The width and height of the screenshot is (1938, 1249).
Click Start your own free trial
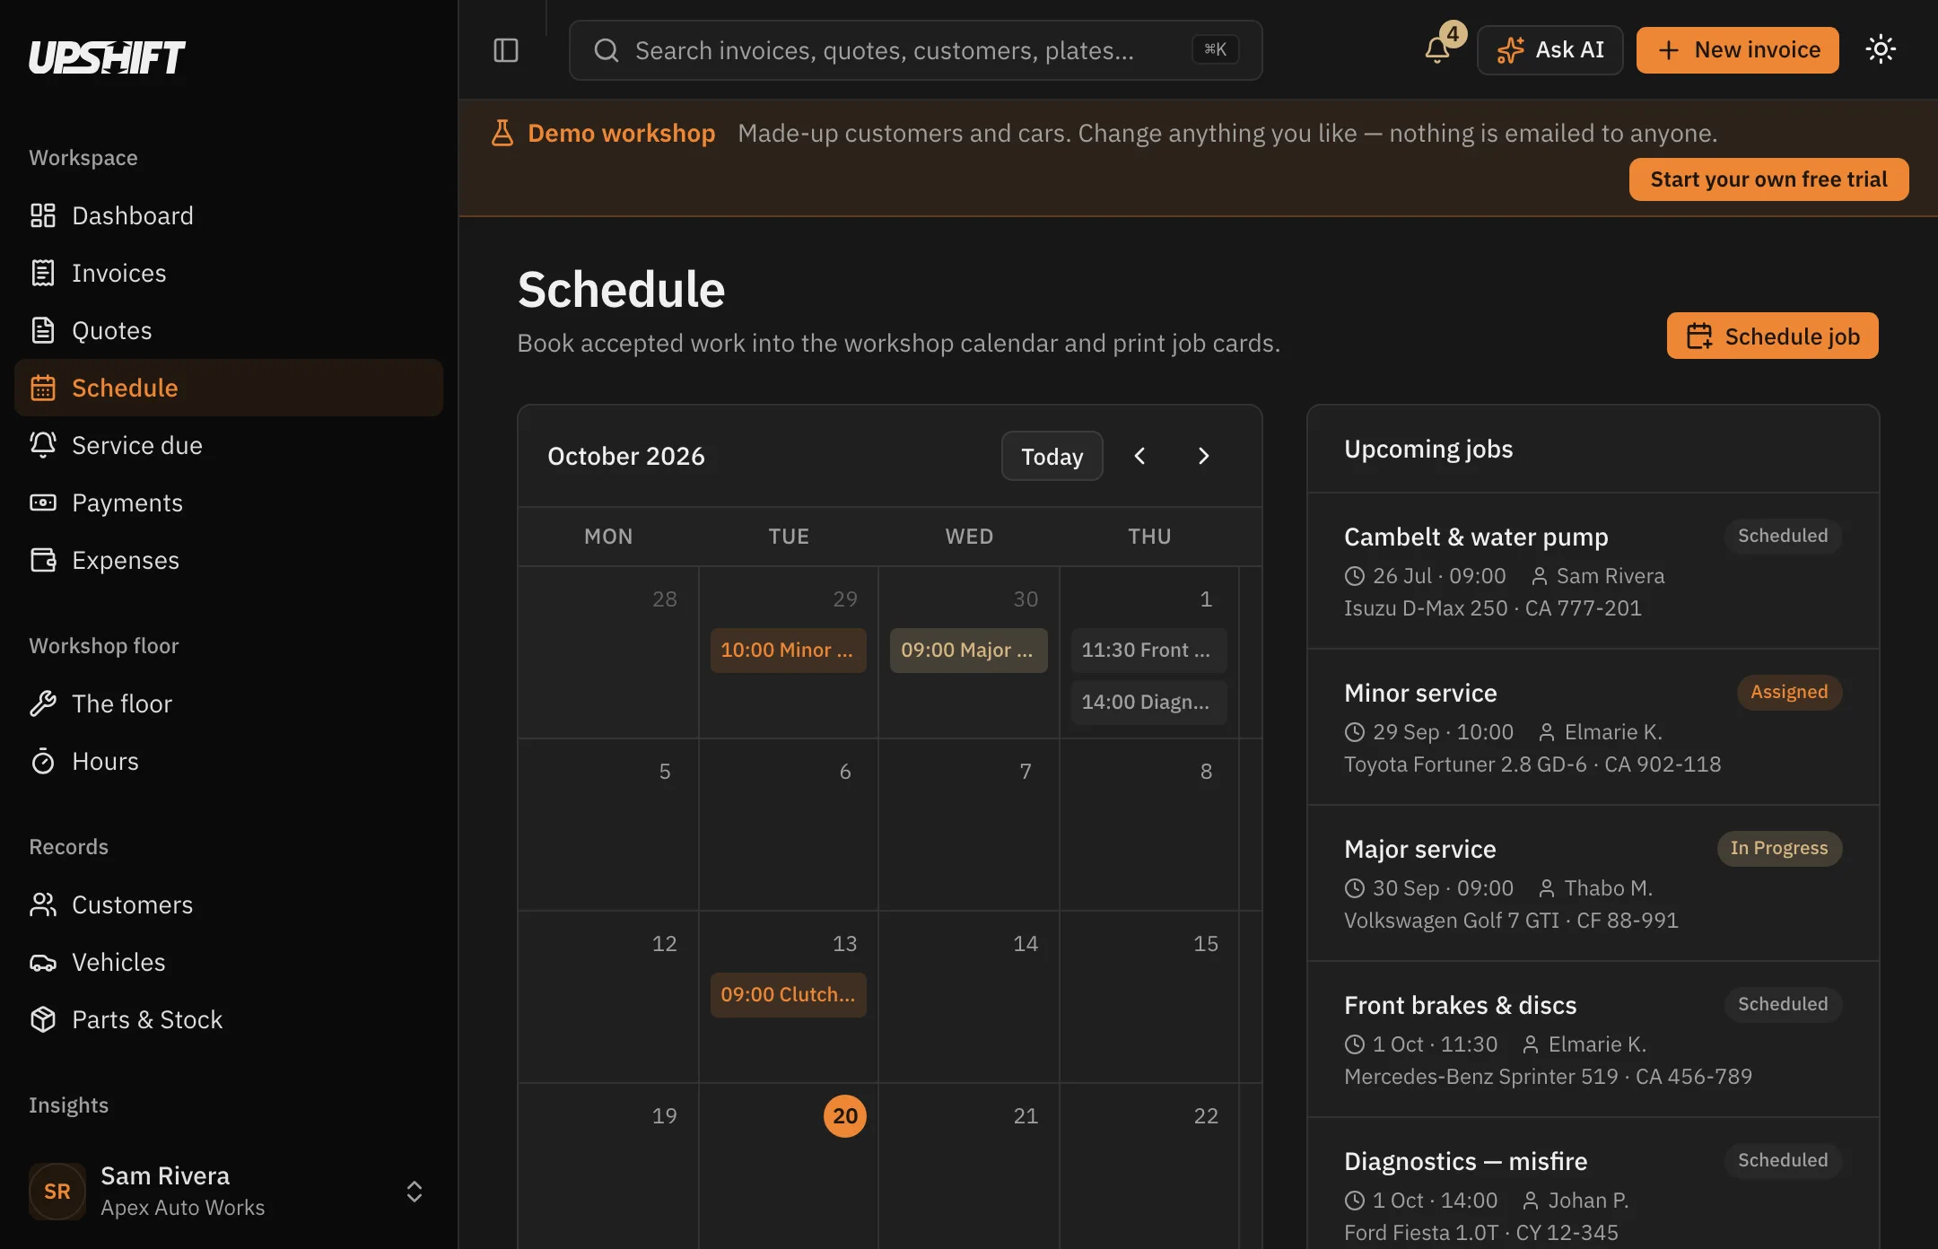(1769, 179)
